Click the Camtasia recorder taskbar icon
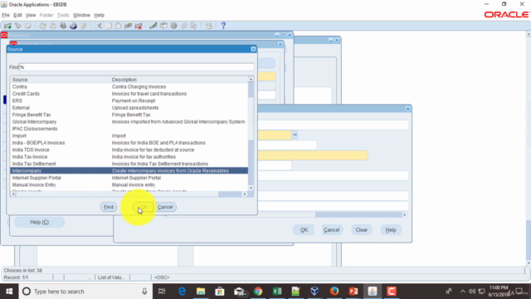Image resolution: width=531 pixels, height=299 pixels. pos(392,292)
